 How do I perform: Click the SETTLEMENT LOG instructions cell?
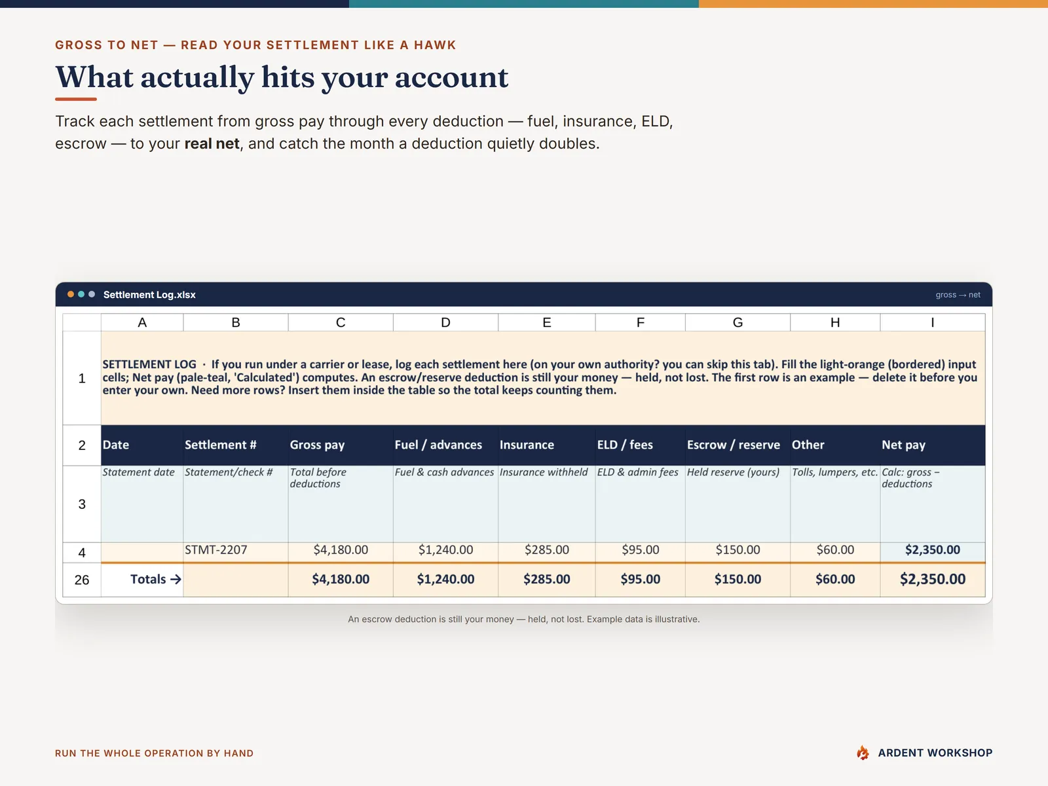543,378
